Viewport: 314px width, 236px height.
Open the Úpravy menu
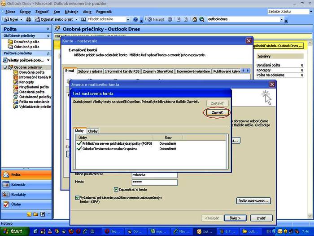pyautogui.click(x=25, y=12)
